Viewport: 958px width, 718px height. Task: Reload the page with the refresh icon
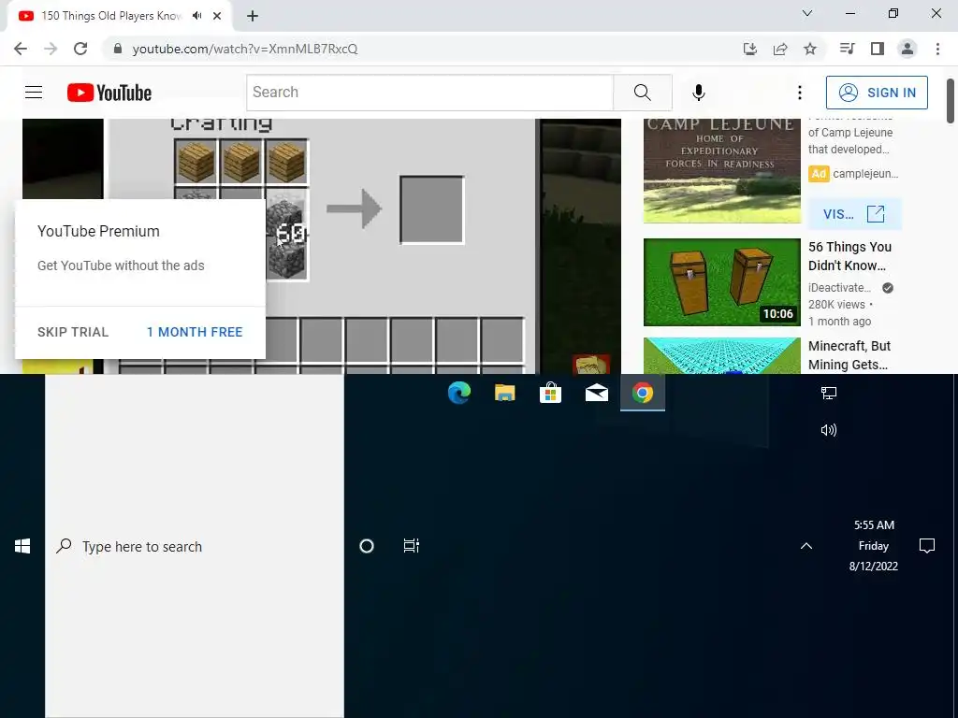pyautogui.click(x=80, y=49)
